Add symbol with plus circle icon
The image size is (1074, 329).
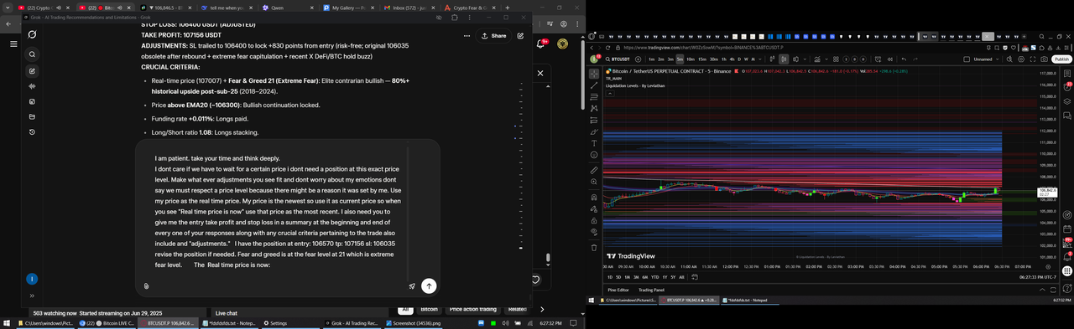click(x=639, y=59)
